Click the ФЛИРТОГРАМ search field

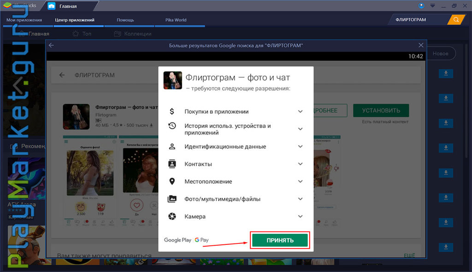pyautogui.click(x=419, y=19)
